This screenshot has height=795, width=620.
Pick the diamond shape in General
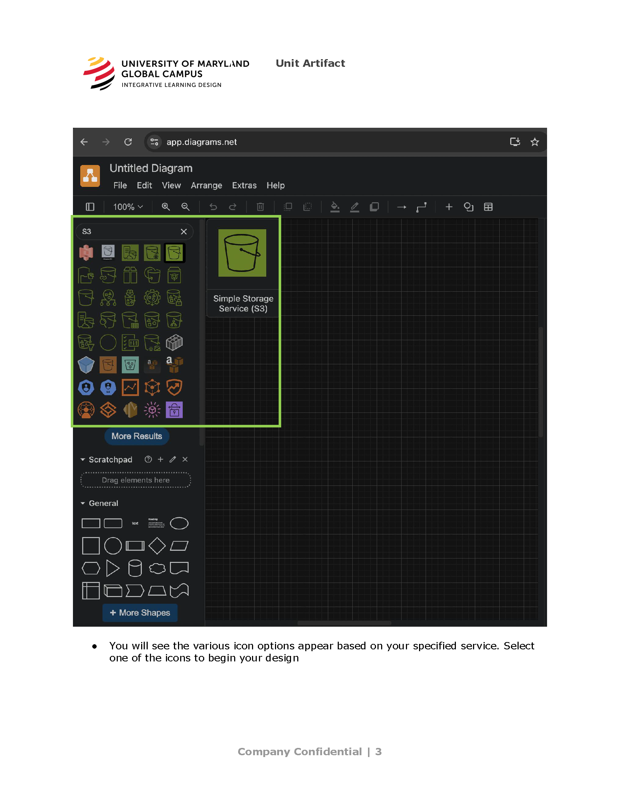coord(157,546)
